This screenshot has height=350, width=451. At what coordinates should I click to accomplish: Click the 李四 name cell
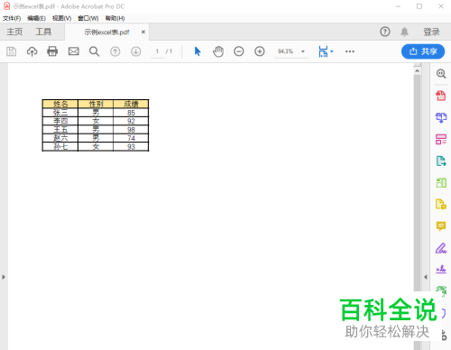pyautogui.click(x=60, y=121)
